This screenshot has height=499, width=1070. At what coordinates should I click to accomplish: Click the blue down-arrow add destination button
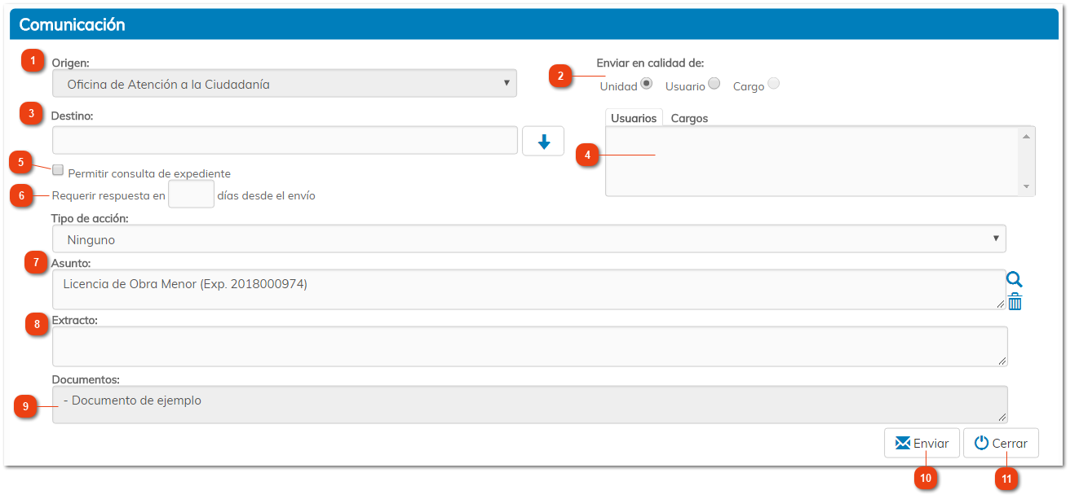[543, 142]
